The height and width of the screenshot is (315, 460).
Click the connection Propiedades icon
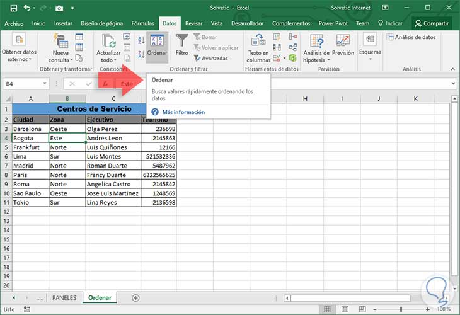(127, 47)
